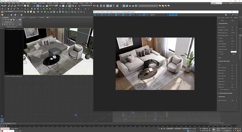This screenshot has width=242, height=132.
Task: Click Region icon in Corona frame buffer
Action: [137, 15]
